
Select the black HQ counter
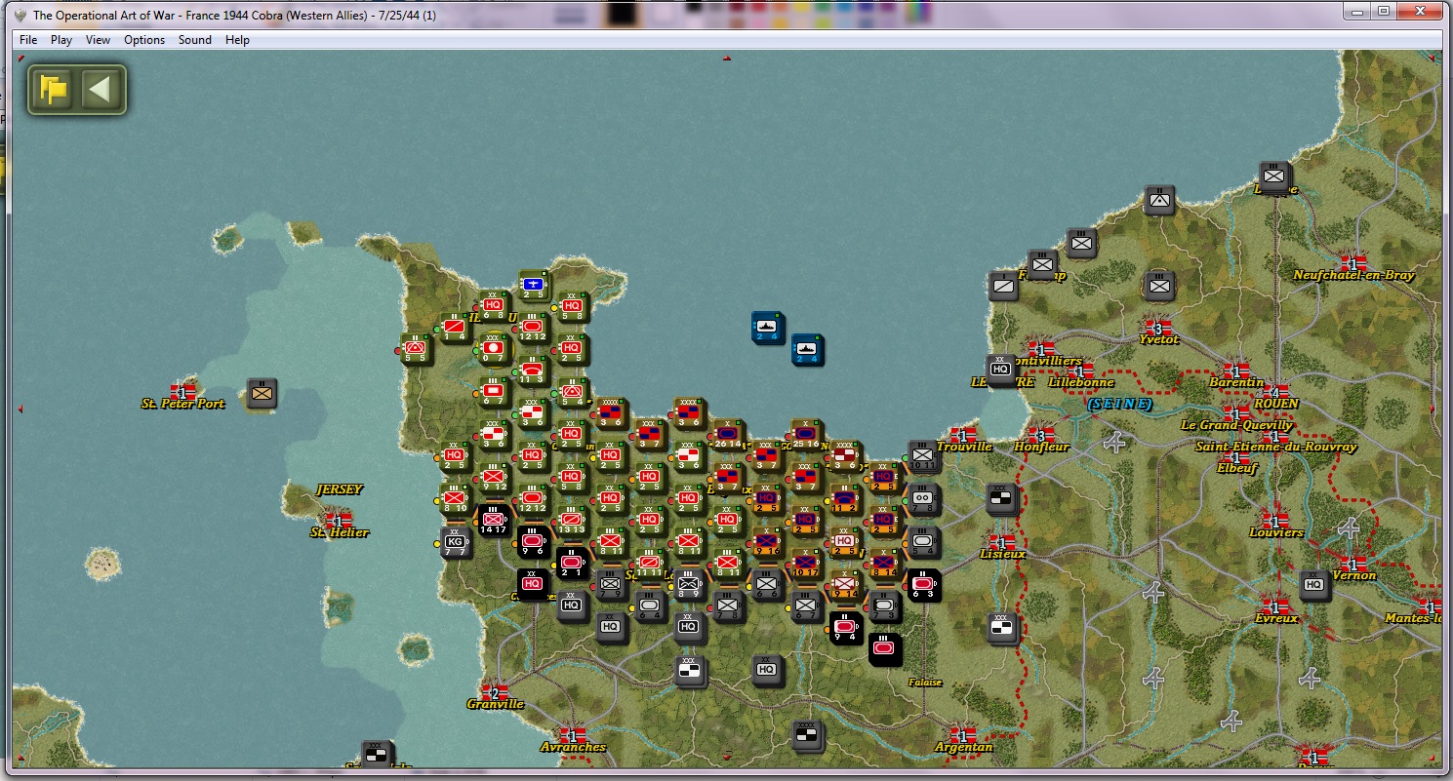pyautogui.click(x=533, y=584)
